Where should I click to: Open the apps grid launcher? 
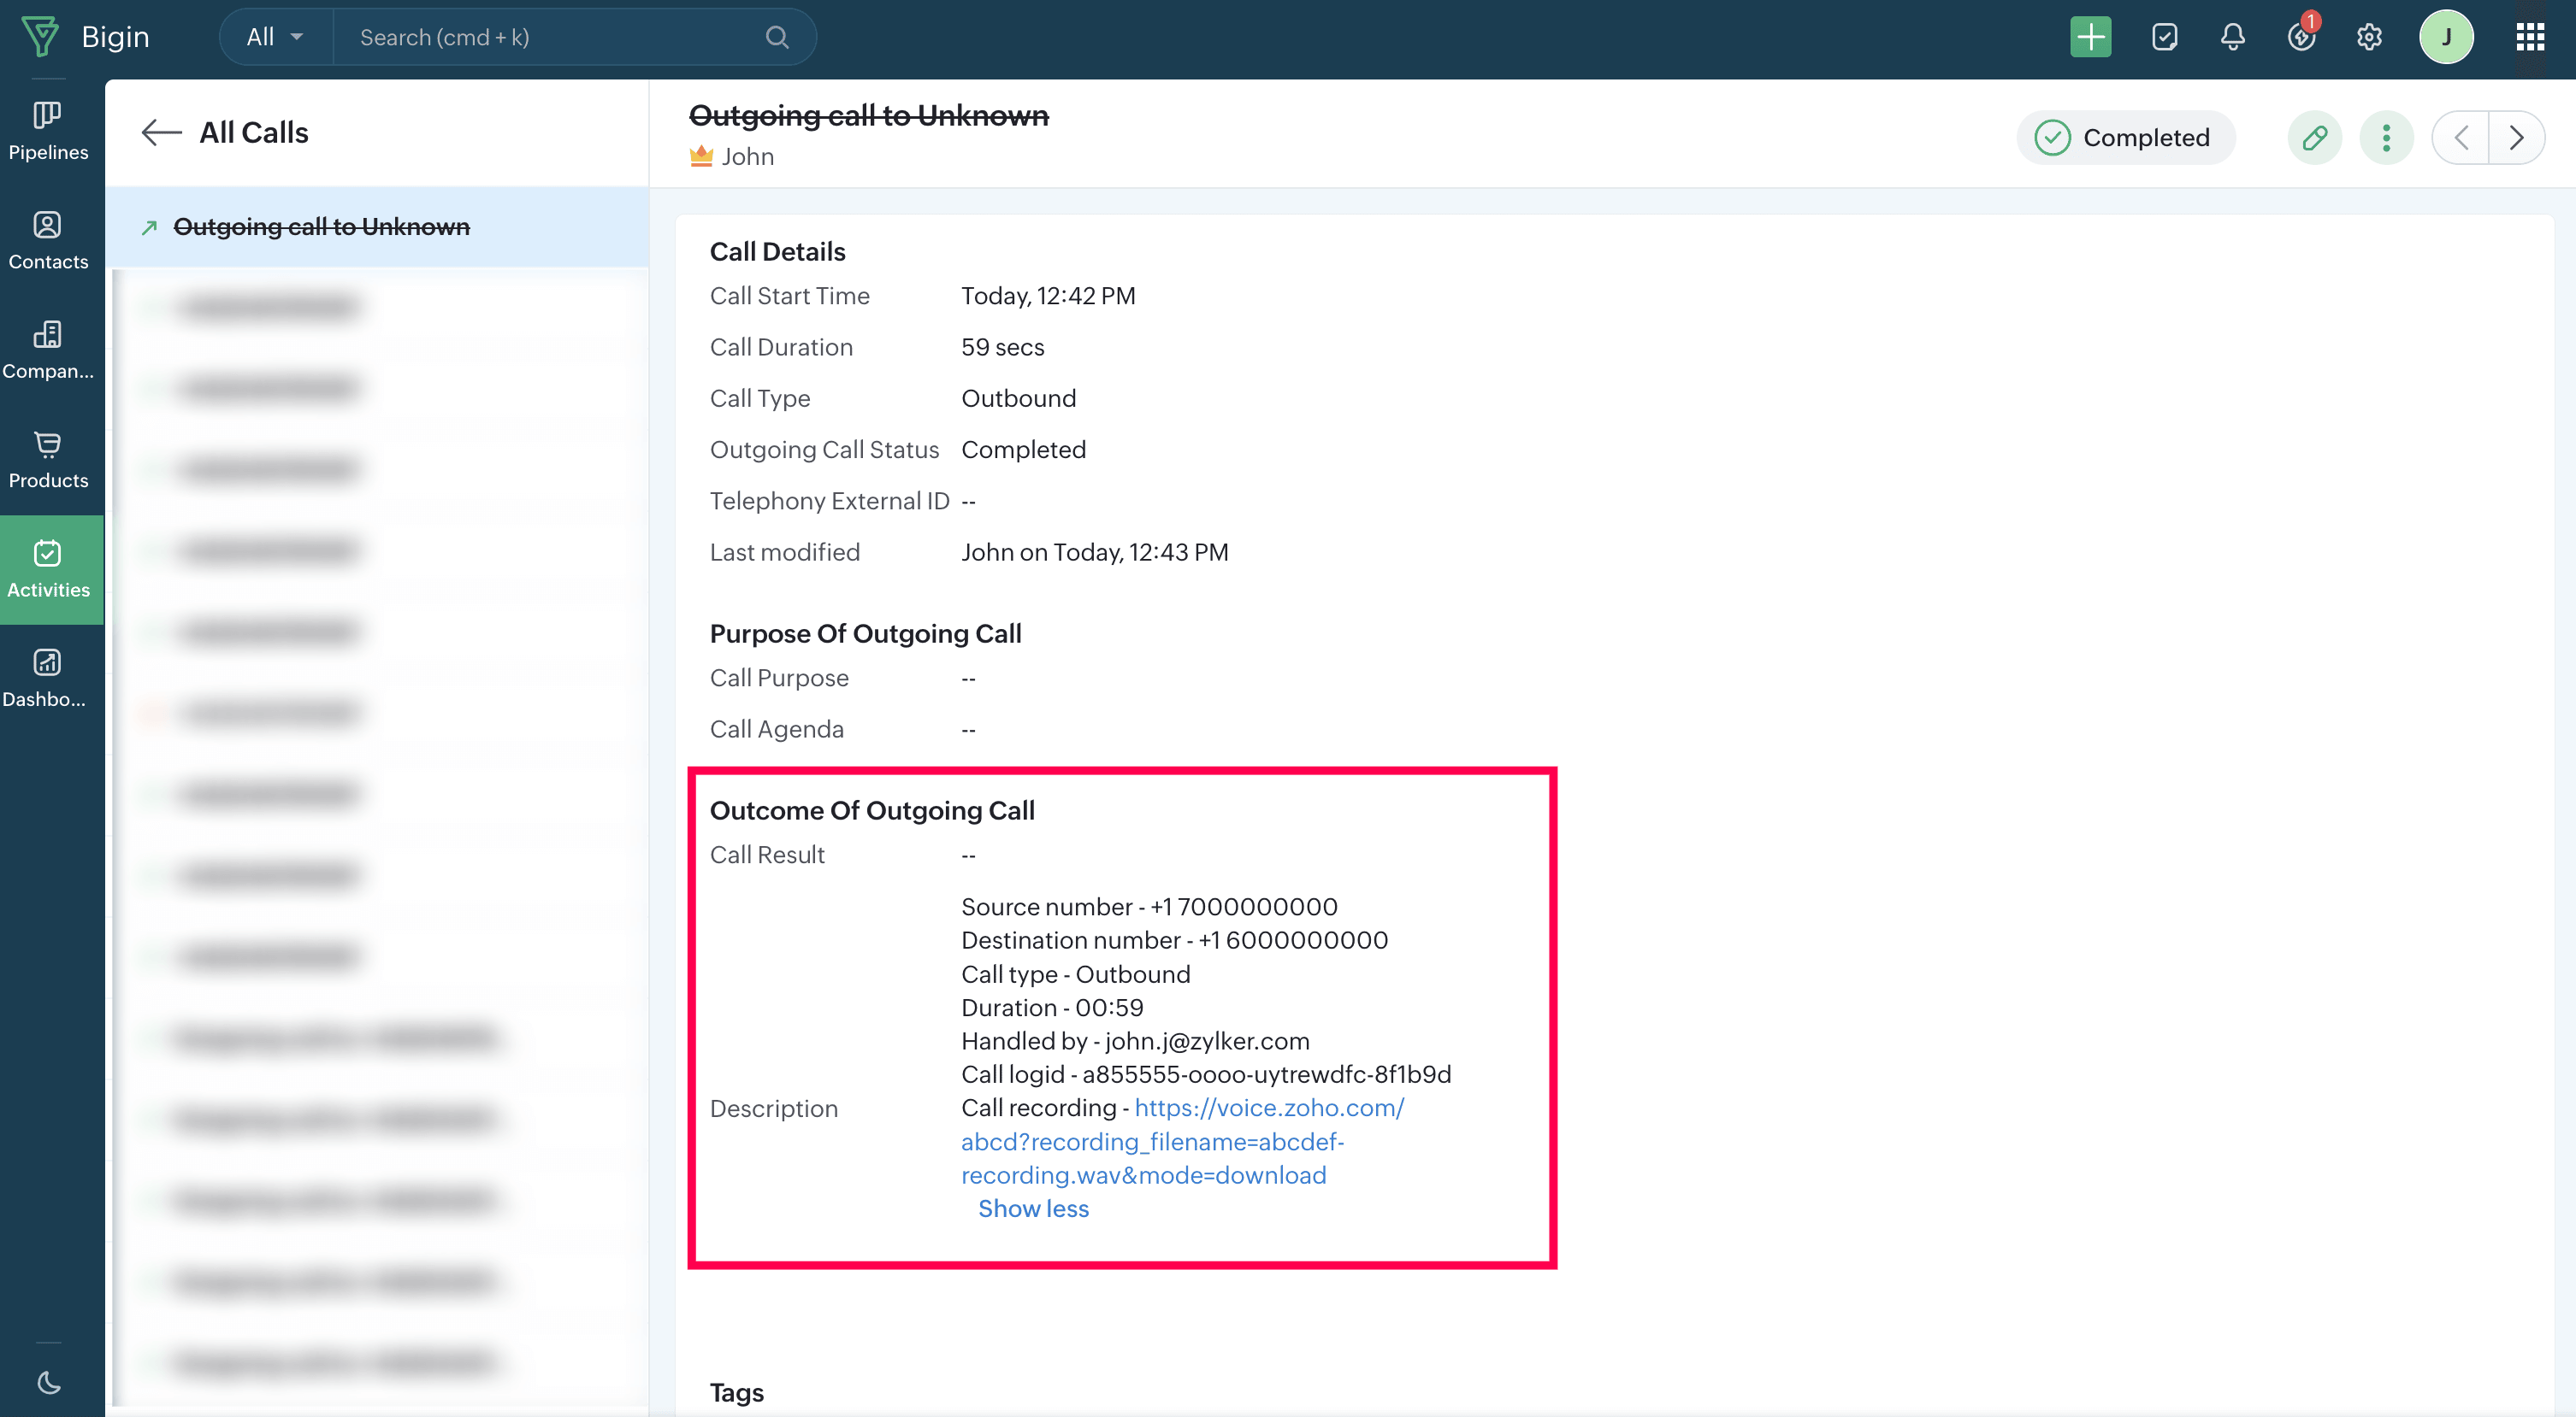click(x=2530, y=37)
